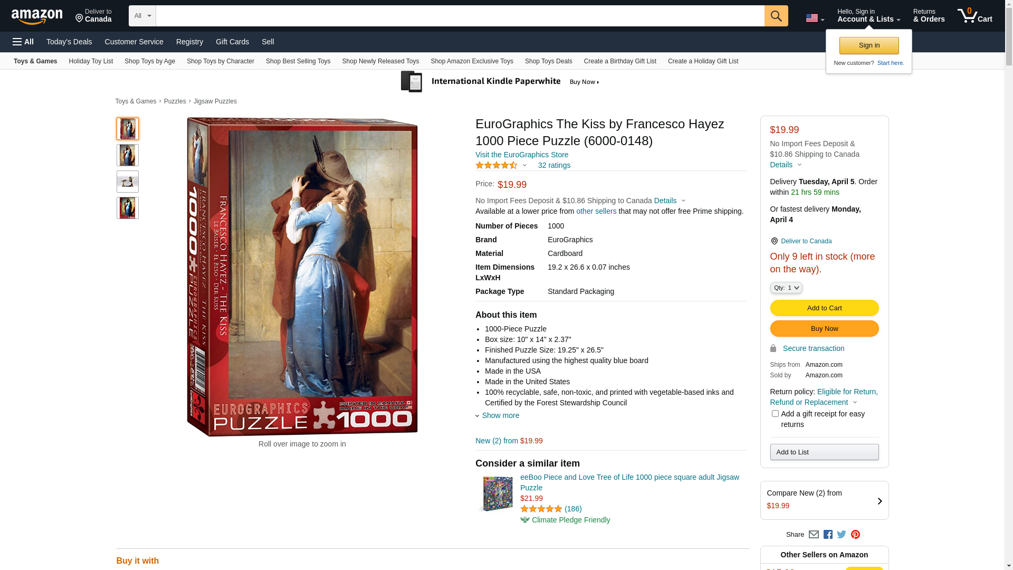Viewport: 1013px width, 570px height.
Task: Click the search magnifier button
Action: tap(776, 16)
